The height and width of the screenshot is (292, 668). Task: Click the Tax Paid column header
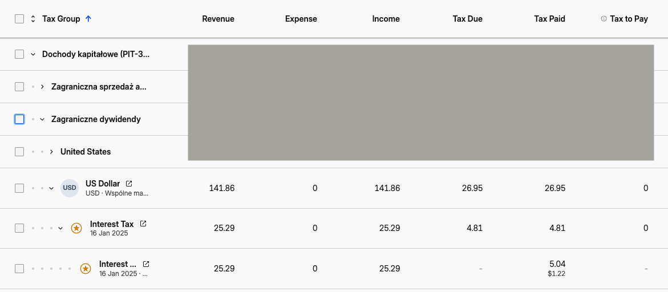click(549, 19)
